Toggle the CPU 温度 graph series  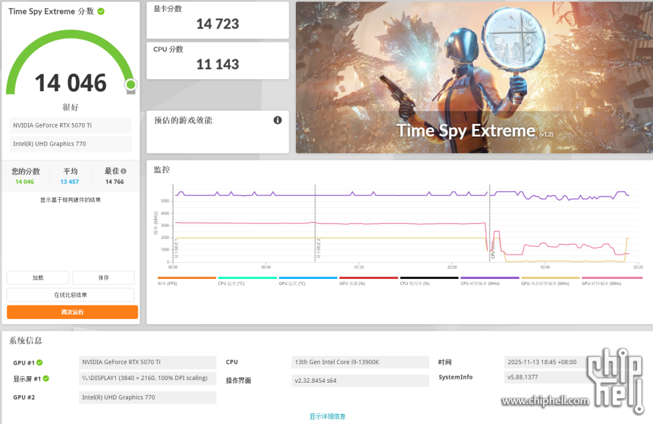(247, 278)
